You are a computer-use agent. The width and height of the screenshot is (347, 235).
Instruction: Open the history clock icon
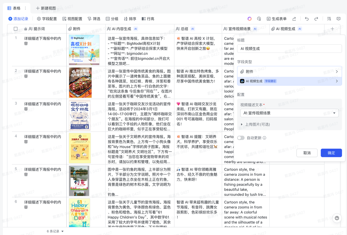259,19
